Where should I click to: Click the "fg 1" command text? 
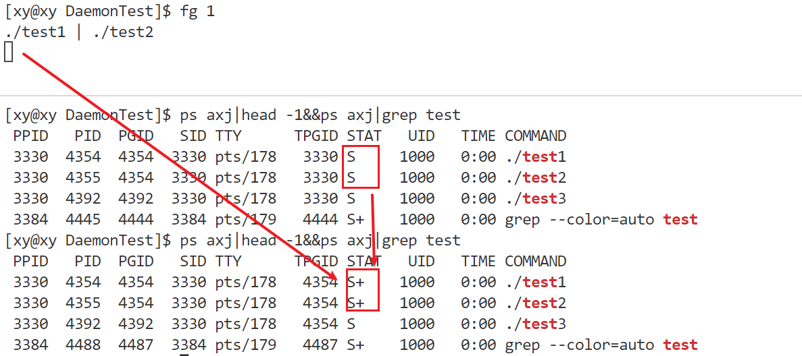[x=197, y=12]
